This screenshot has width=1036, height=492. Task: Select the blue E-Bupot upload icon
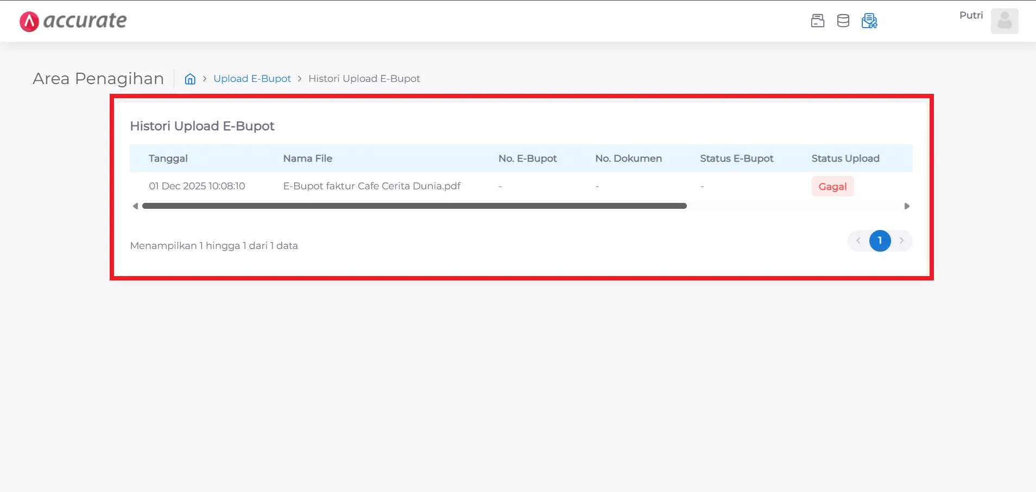869,21
